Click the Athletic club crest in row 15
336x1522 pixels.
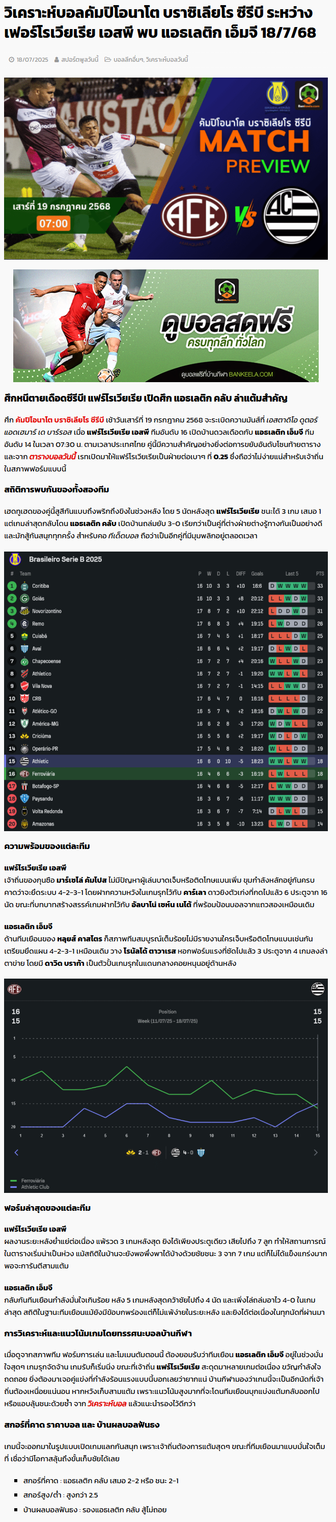pyautogui.click(x=25, y=761)
